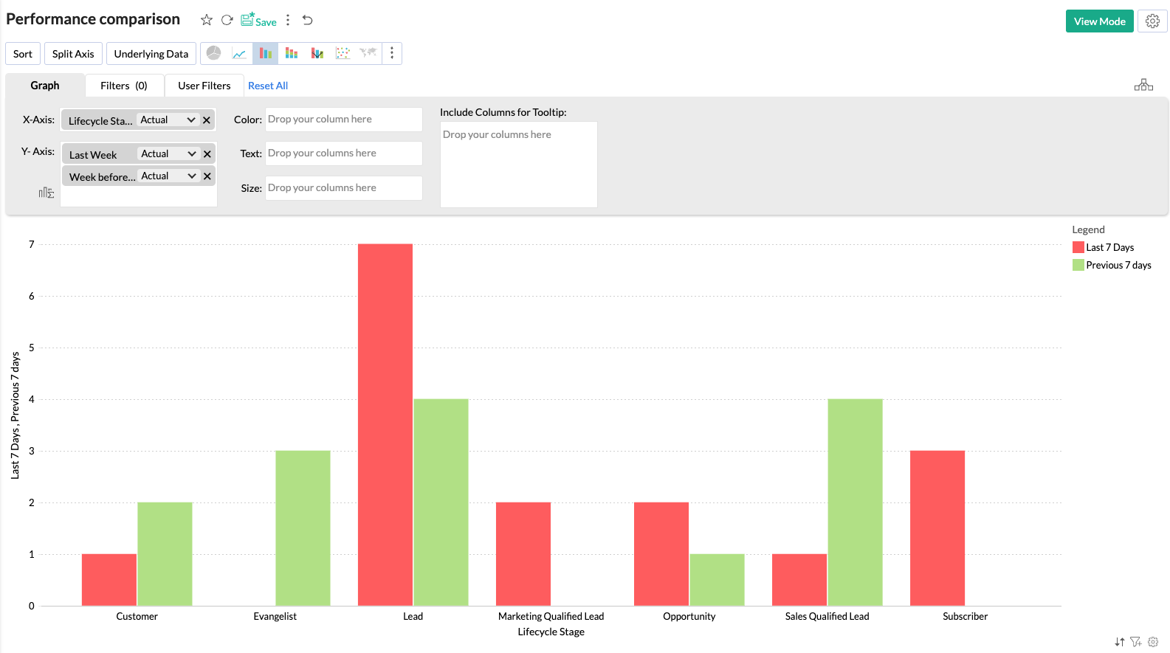Select the scatter chart type
The width and height of the screenshot is (1170, 653).
343,53
